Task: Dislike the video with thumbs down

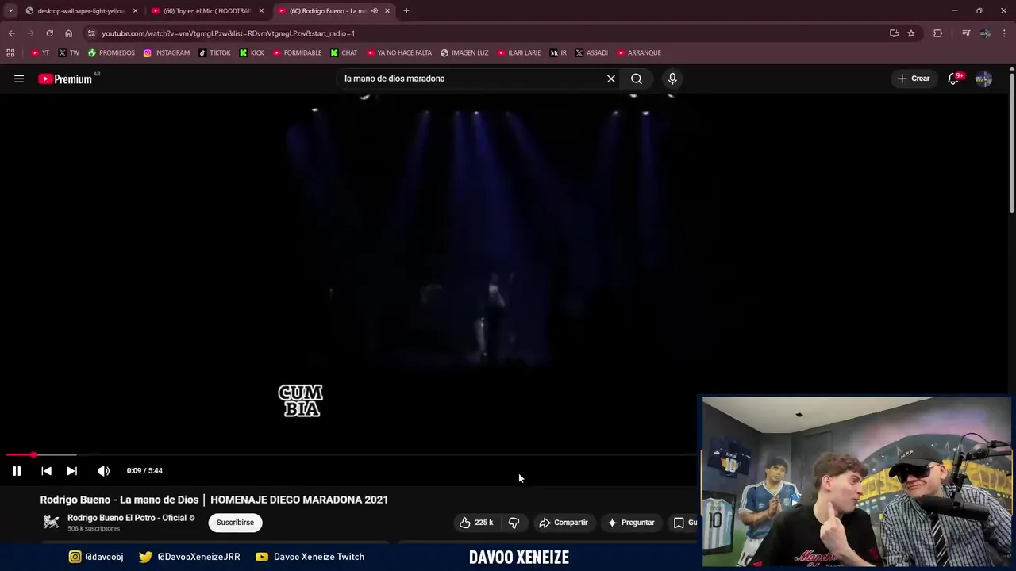Action: (514, 523)
